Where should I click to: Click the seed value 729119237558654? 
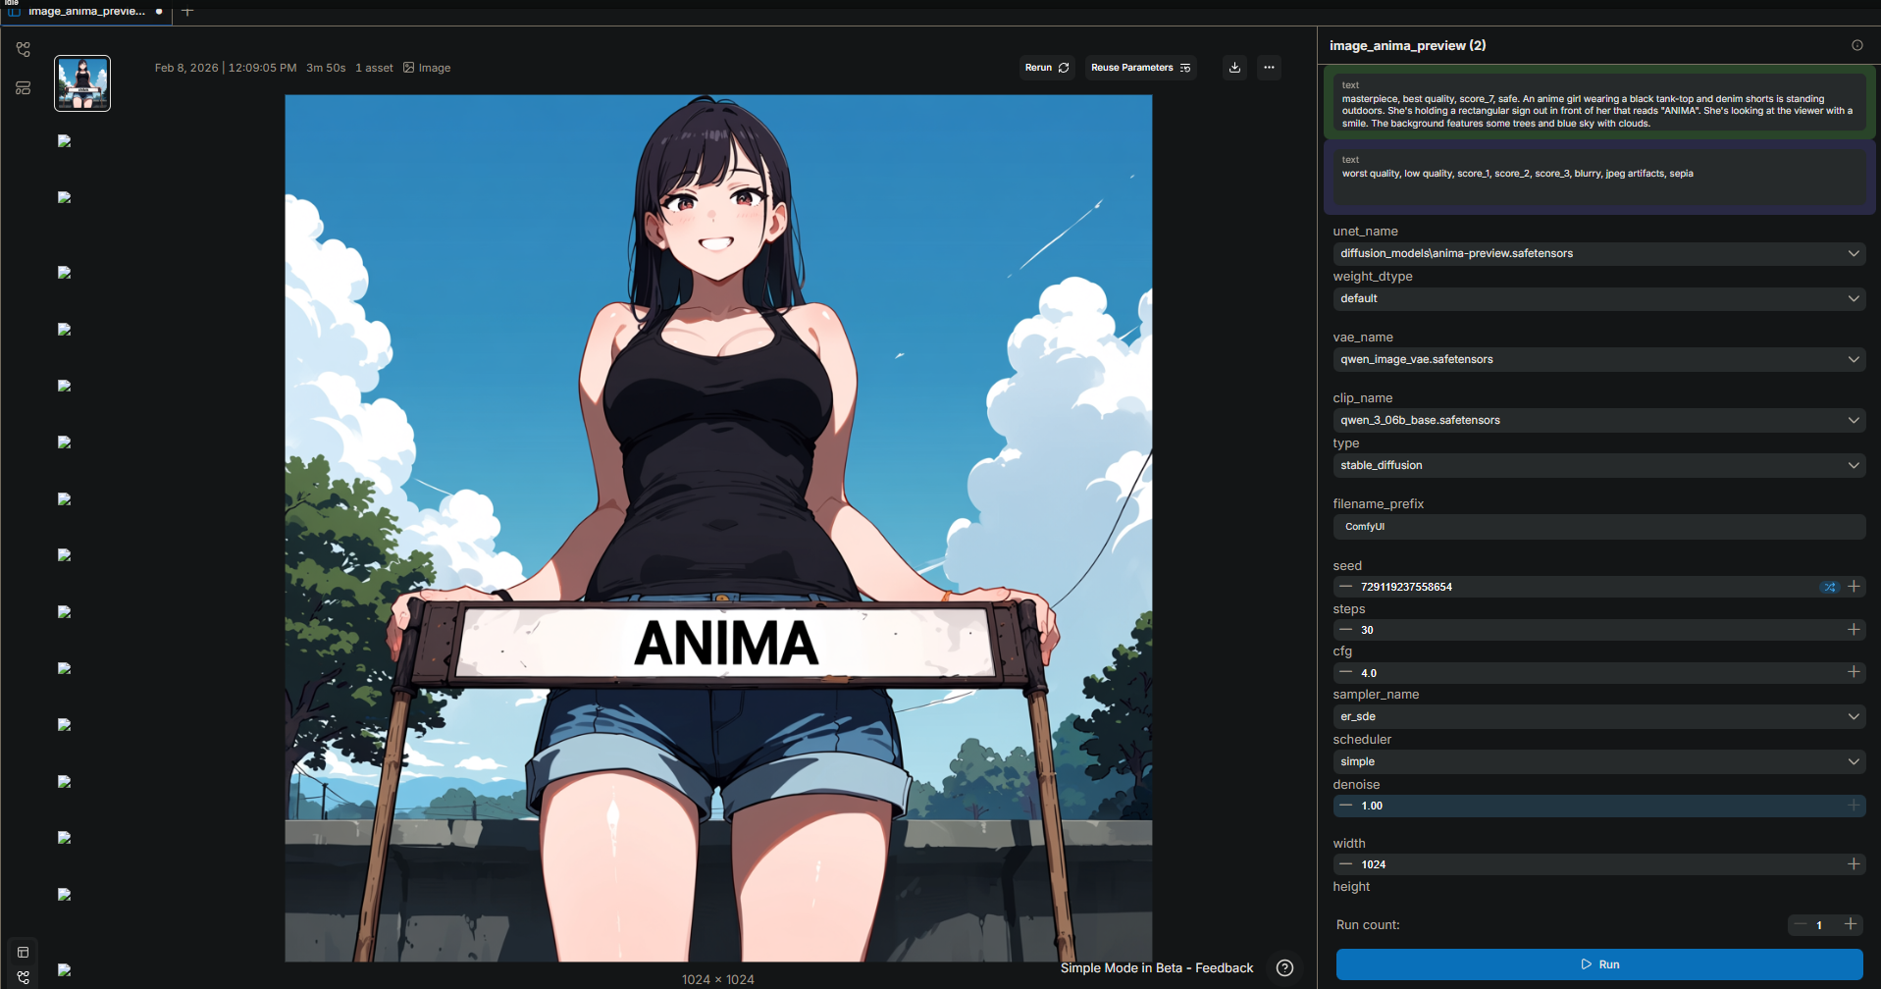coord(1406,587)
